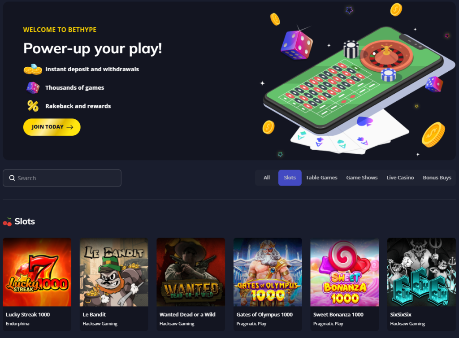This screenshot has height=338, width=459.
Task: Click the magnifier icon in search box
Action: click(x=12, y=178)
